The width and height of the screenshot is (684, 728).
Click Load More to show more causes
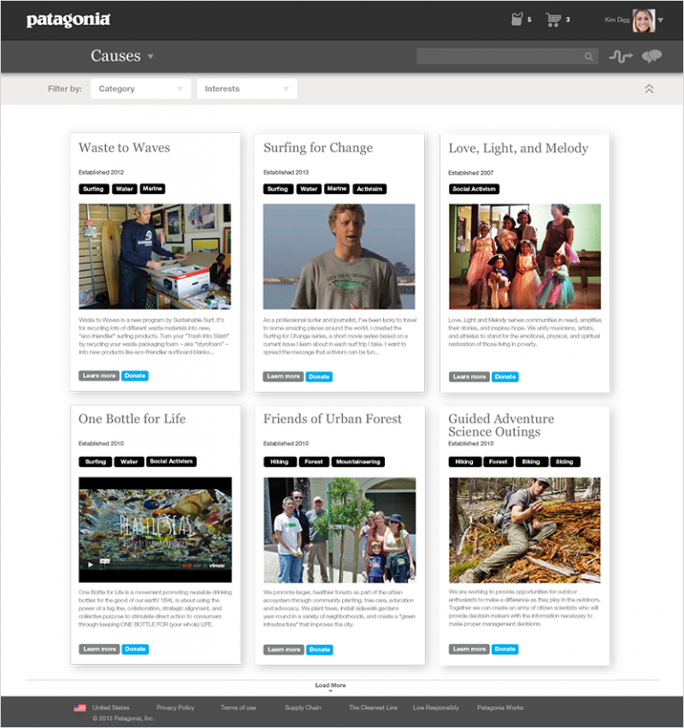point(330,686)
